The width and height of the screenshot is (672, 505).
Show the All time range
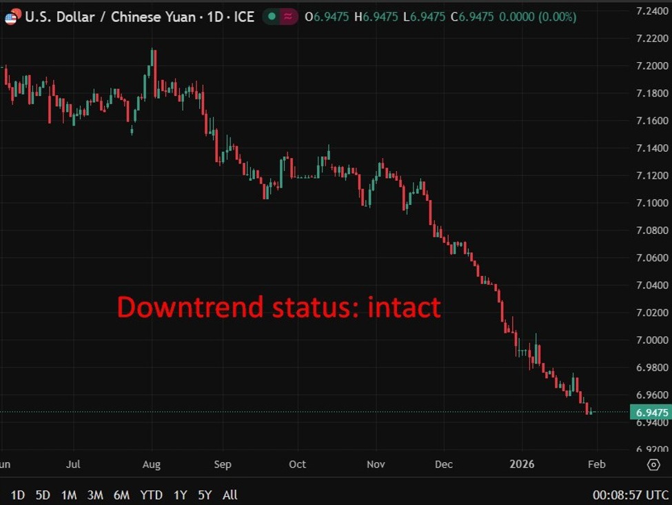click(x=230, y=495)
